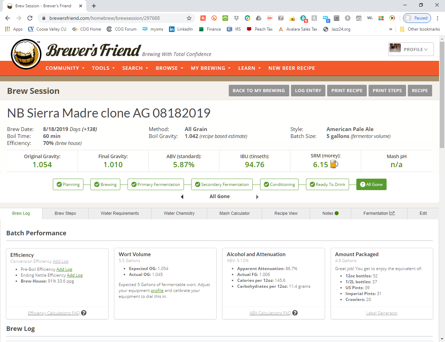This screenshot has height=342, width=445.
Task: Click the Print Steps button
Action: point(387,90)
